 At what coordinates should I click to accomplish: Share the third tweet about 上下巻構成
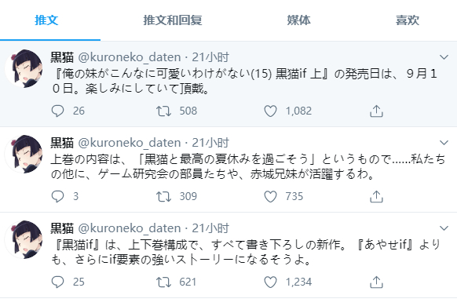pyautogui.click(x=376, y=282)
